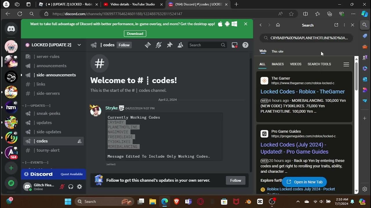Open Discord home direct messages icon
The height and width of the screenshot is (208, 371).
(11, 29)
